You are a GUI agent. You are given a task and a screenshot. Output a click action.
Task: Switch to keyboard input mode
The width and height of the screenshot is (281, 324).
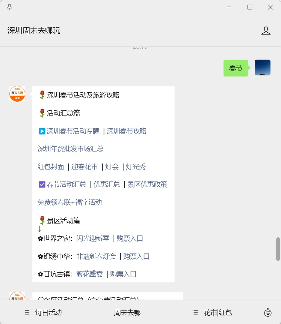[268, 312]
